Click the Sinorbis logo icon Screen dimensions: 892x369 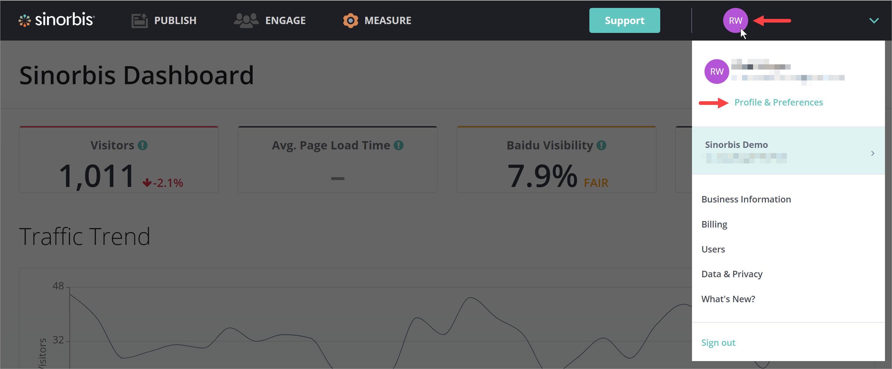pyautogui.click(x=25, y=20)
